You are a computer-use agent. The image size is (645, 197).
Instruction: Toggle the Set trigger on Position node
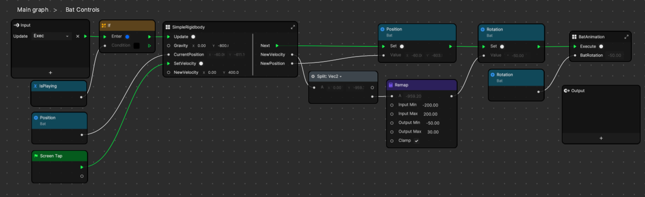tap(402, 46)
